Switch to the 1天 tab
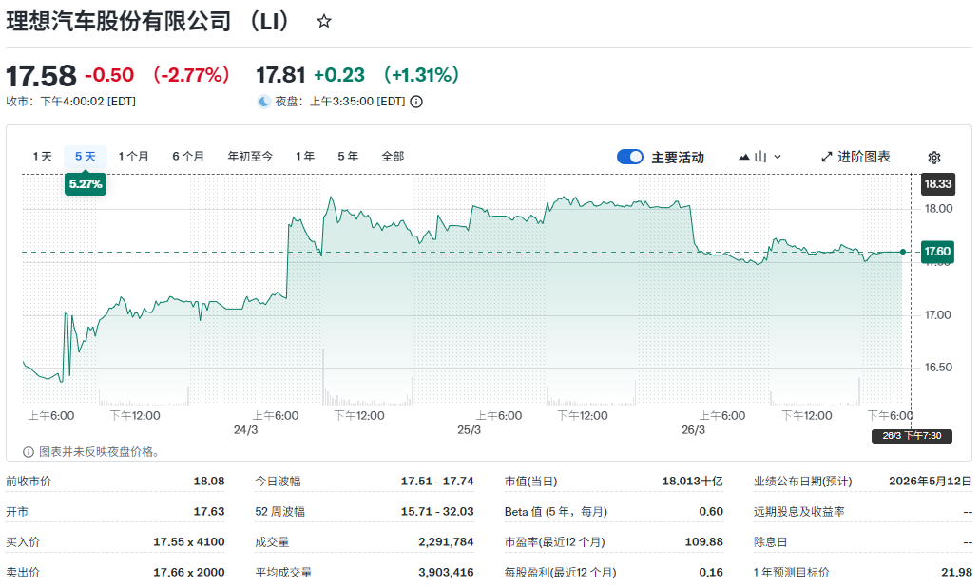This screenshot has width=980, height=586. pos(42,156)
